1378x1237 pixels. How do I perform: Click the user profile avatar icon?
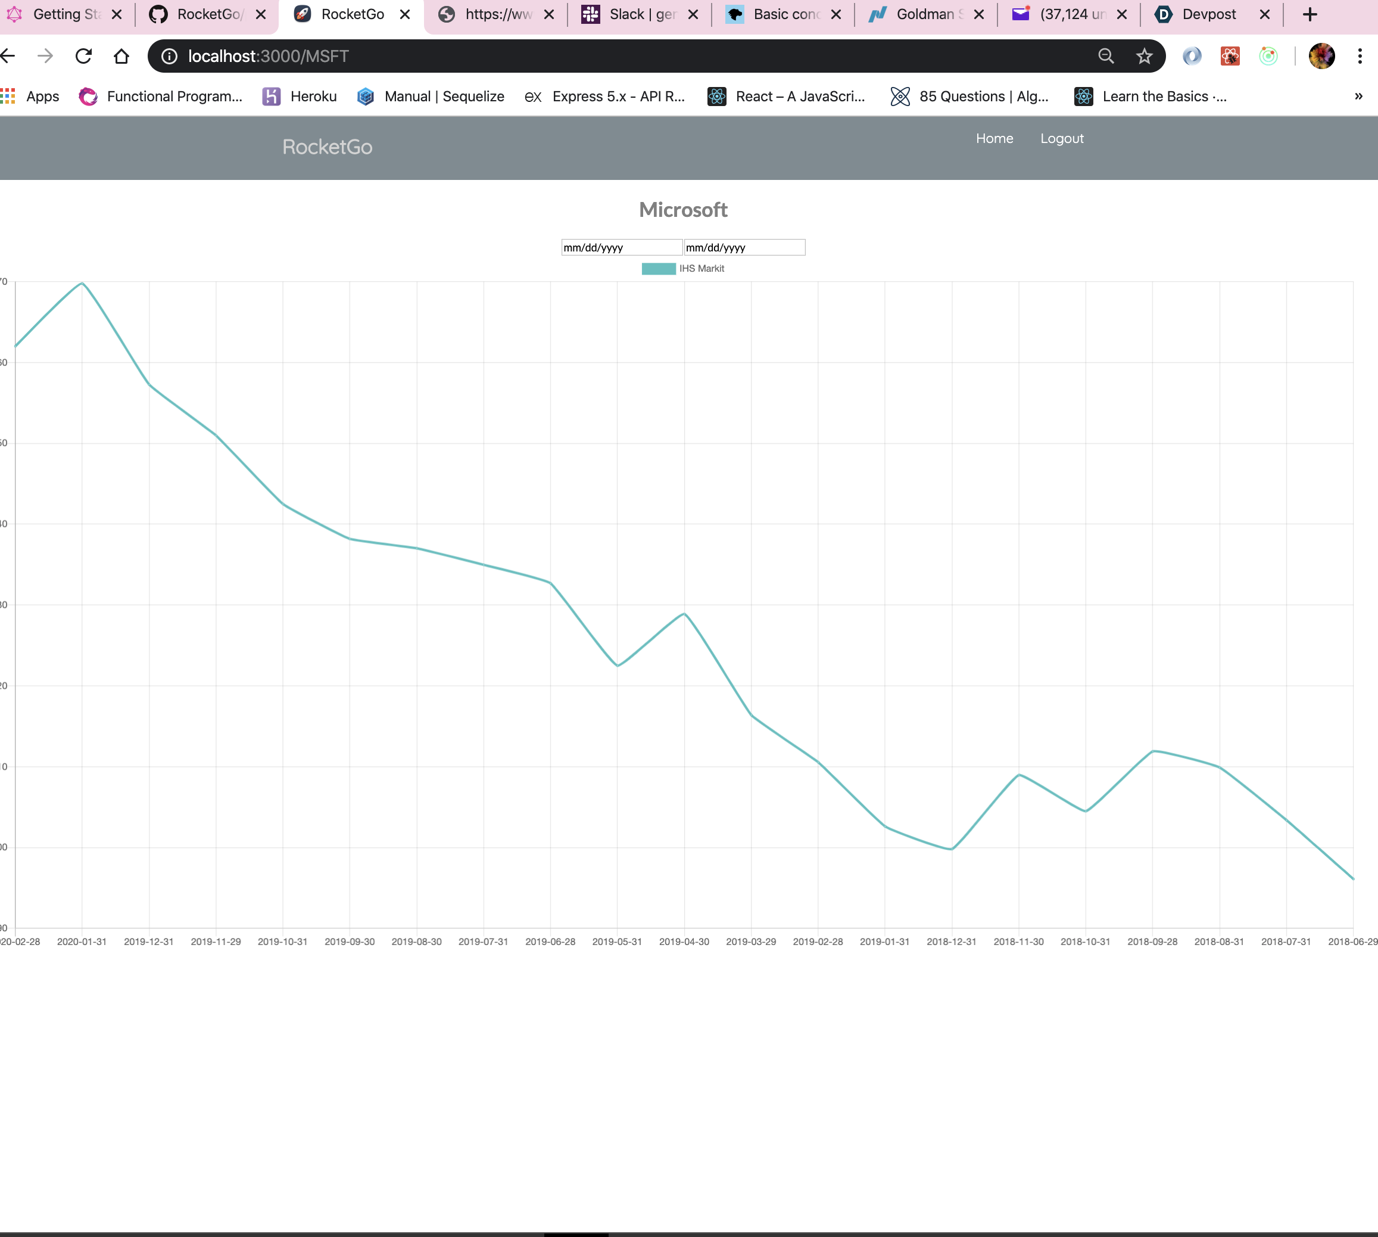pos(1321,57)
